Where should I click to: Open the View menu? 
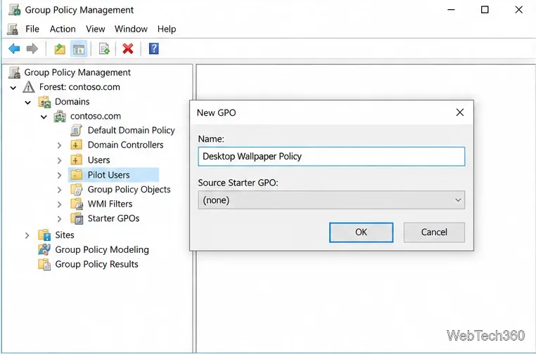click(x=96, y=29)
